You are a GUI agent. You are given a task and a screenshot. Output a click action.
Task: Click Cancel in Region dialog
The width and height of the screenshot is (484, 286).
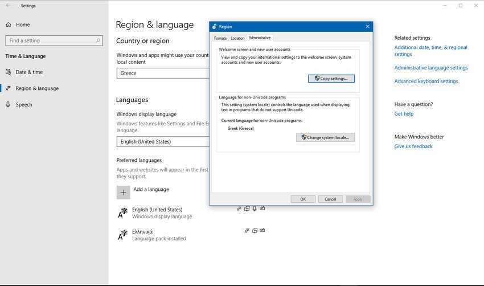click(x=330, y=199)
